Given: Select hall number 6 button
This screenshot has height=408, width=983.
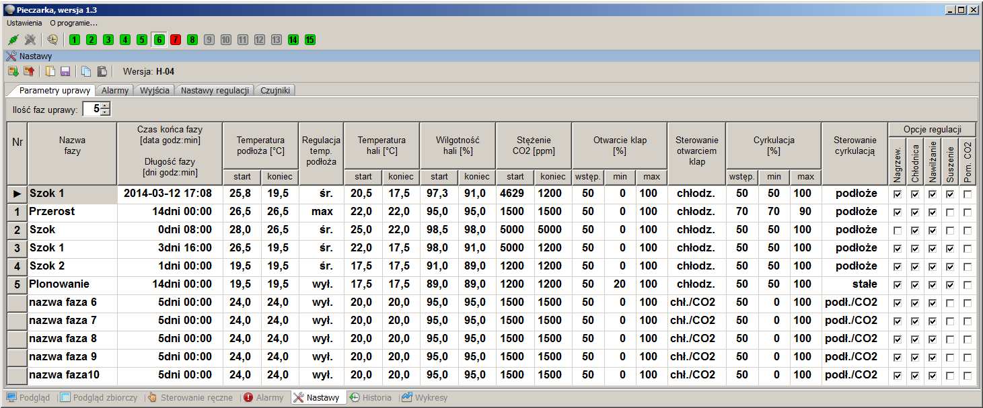Looking at the screenshot, I should 159,40.
